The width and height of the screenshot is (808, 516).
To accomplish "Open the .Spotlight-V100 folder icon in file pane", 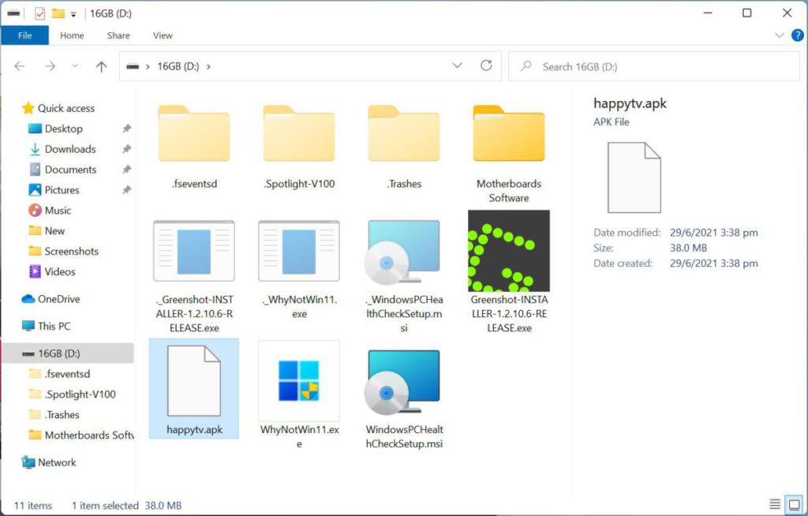I will coord(299,133).
